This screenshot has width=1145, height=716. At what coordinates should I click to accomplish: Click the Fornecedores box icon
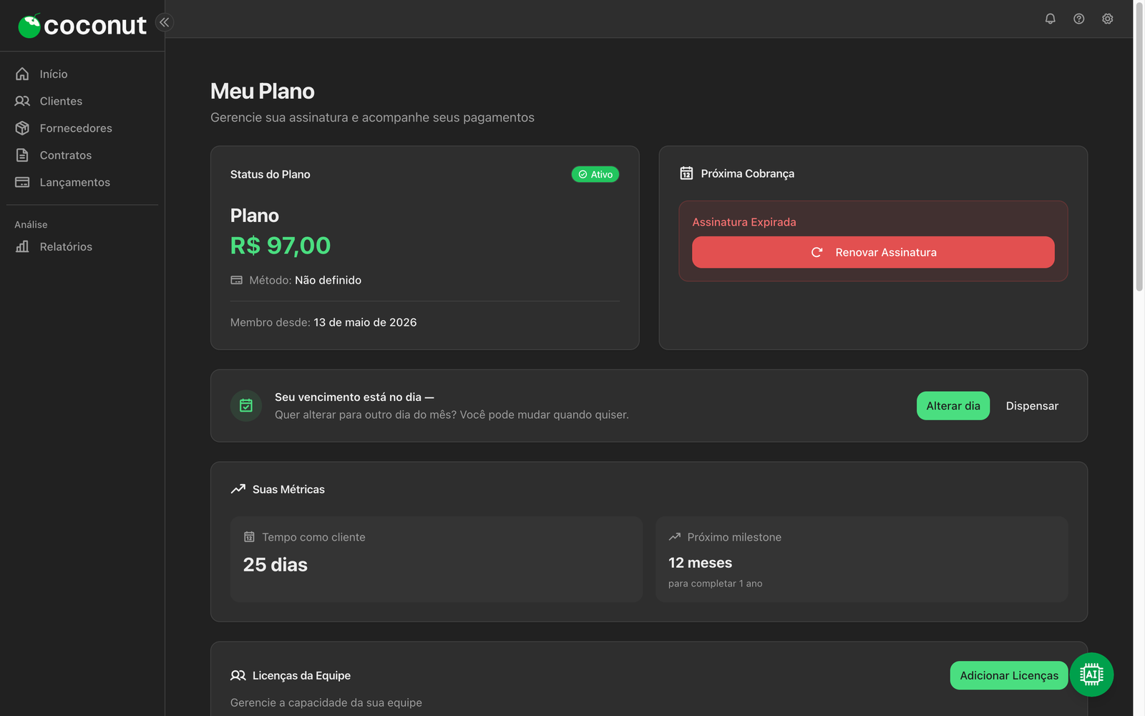22,128
